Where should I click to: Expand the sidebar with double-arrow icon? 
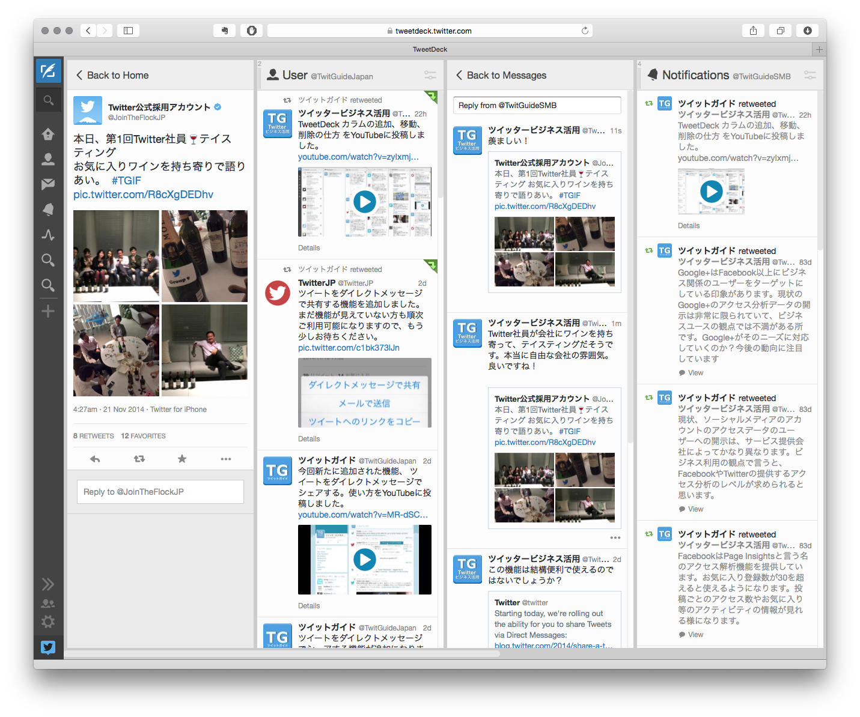[48, 584]
